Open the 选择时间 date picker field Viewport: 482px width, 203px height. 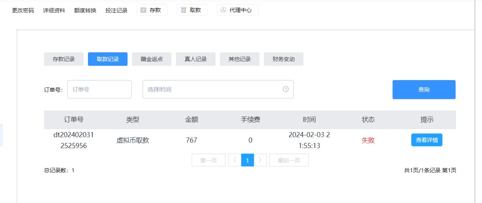(213, 89)
